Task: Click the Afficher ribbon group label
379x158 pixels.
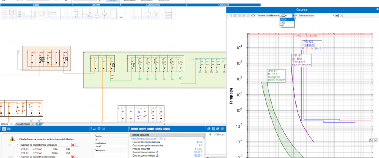Action: click(96, 5)
